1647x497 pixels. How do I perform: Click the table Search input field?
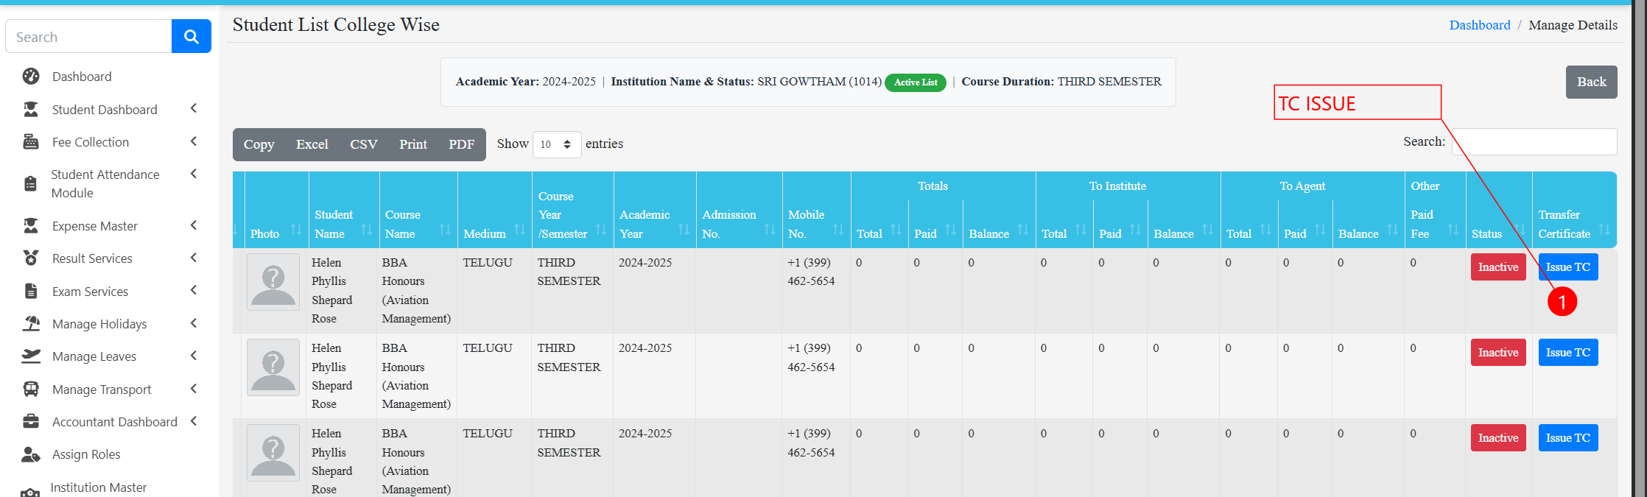(1534, 142)
